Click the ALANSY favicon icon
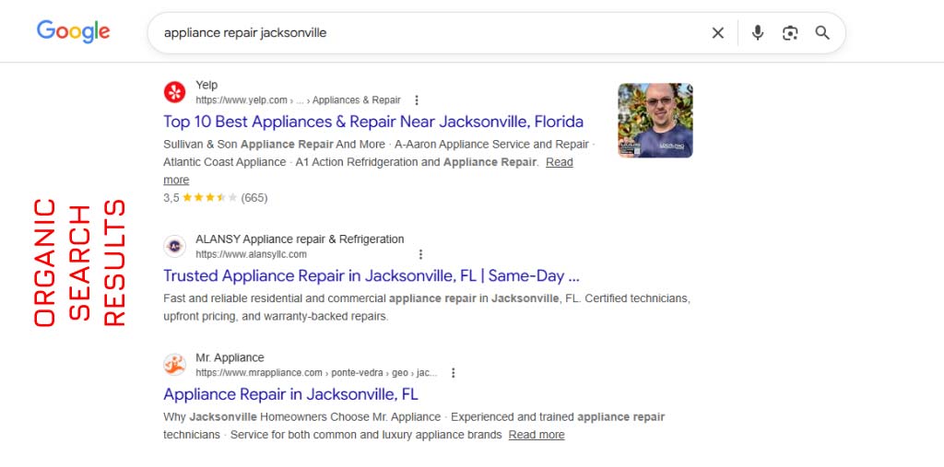This screenshot has height=467, width=944. (x=174, y=246)
